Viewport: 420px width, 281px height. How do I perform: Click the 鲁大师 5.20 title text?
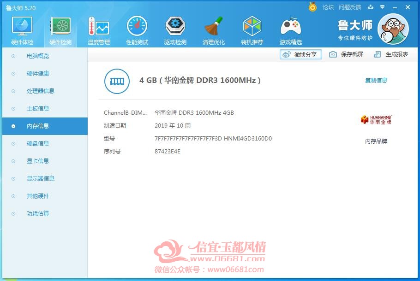point(21,8)
